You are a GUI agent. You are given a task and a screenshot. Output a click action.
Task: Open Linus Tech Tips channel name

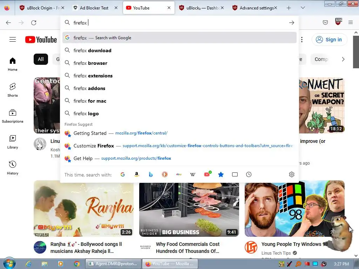point(276,253)
